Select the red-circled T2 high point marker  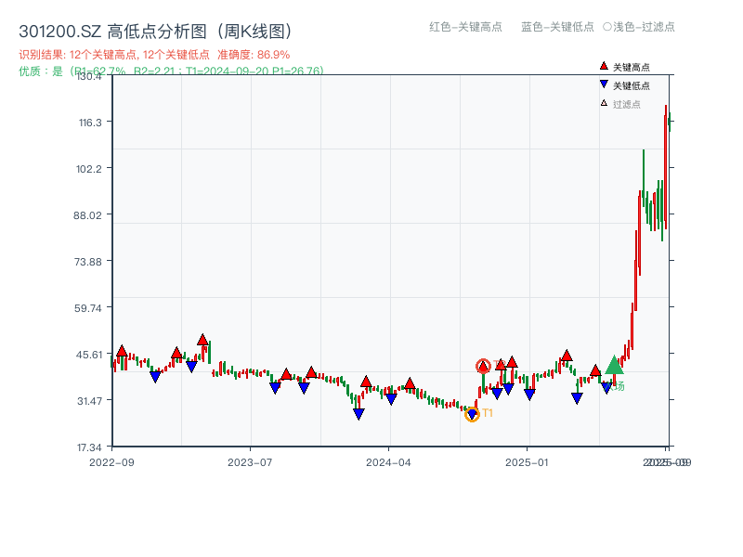[x=483, y=366]
